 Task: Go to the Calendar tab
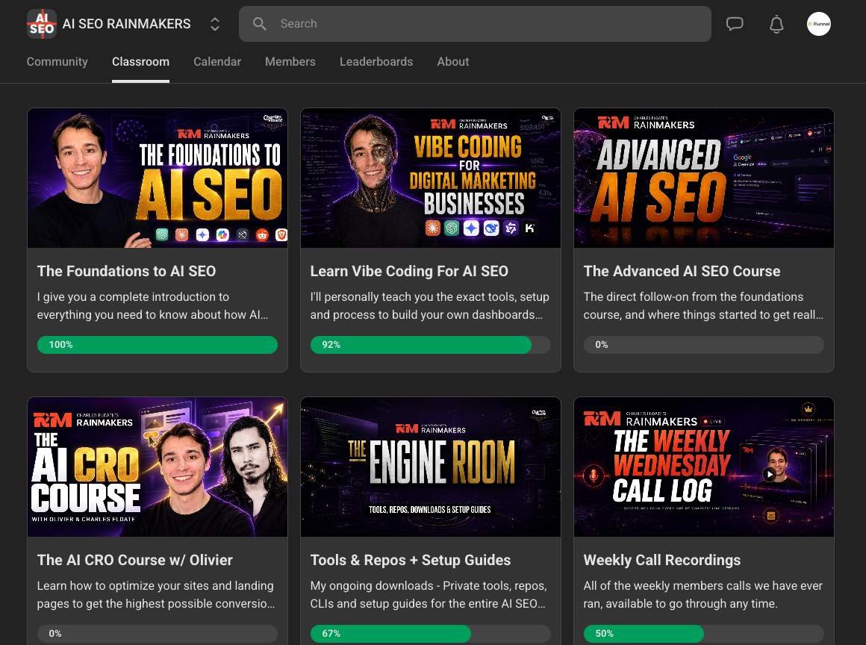point(217,62)
